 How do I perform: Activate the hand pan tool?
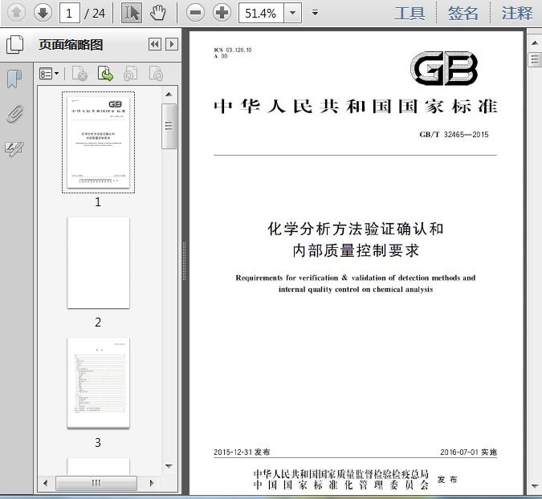click(158, 13)
